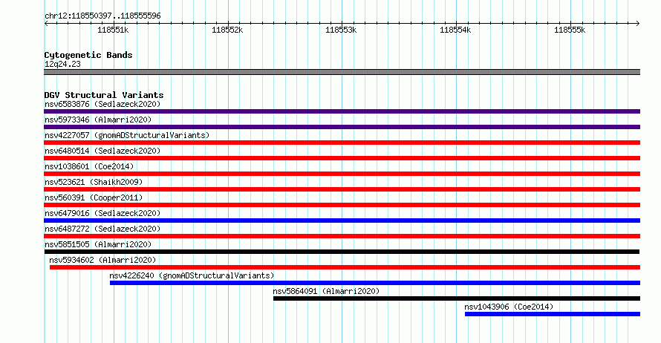Click the nsv560391 (Cooper2011) label
Image resolution: width=661 pixels, height=343 pixels.
click(x=94, y=197)
